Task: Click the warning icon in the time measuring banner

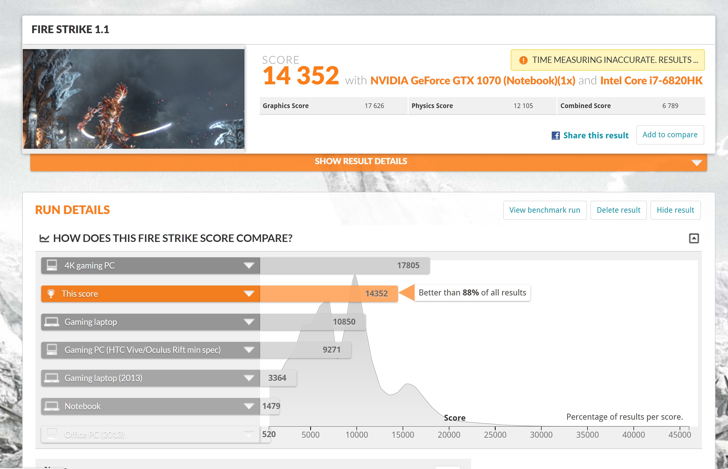Action: pos(523,60)
